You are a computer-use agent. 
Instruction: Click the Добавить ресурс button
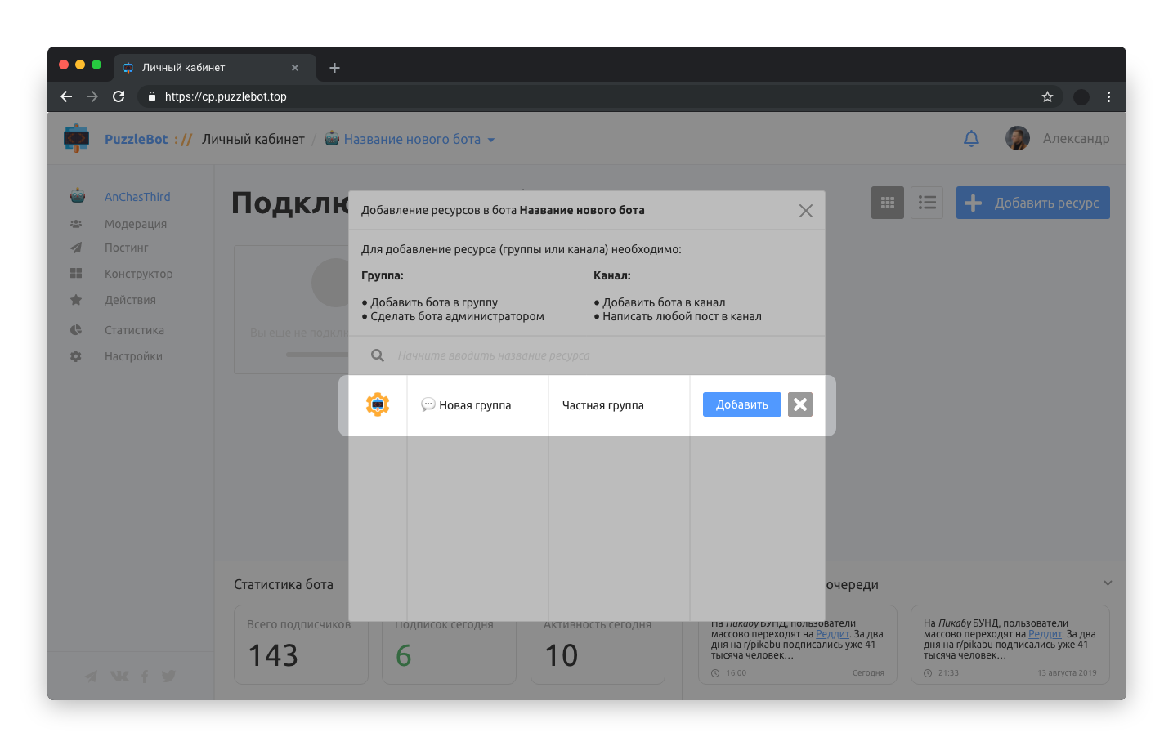pos(1033,203)
